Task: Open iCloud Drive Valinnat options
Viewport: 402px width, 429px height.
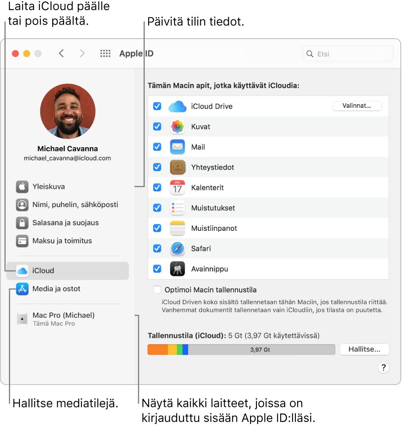Action: coord(357,106)
